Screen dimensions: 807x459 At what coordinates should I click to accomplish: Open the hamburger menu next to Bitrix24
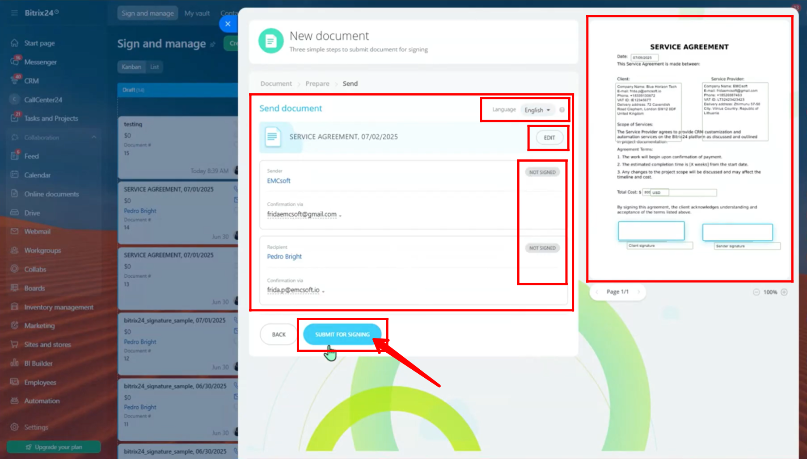(x=14, y=13)
